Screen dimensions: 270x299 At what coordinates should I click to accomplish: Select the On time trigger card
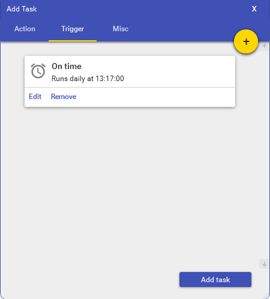[x=130, y=82]
